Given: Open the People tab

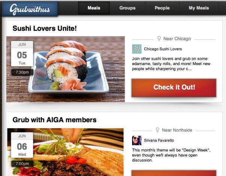Looking at the screenshot, I should pos(162,8).
